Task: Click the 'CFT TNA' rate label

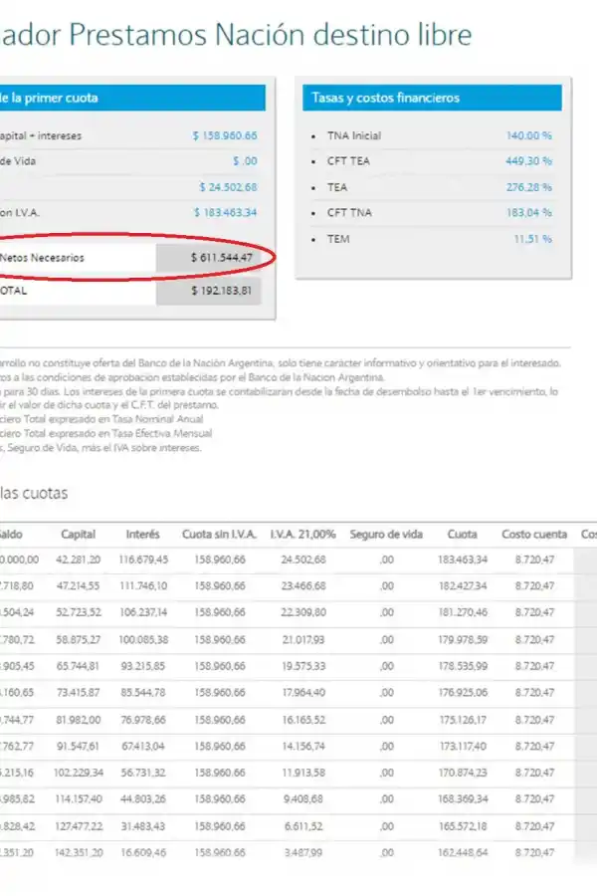Action: [349, 213]
